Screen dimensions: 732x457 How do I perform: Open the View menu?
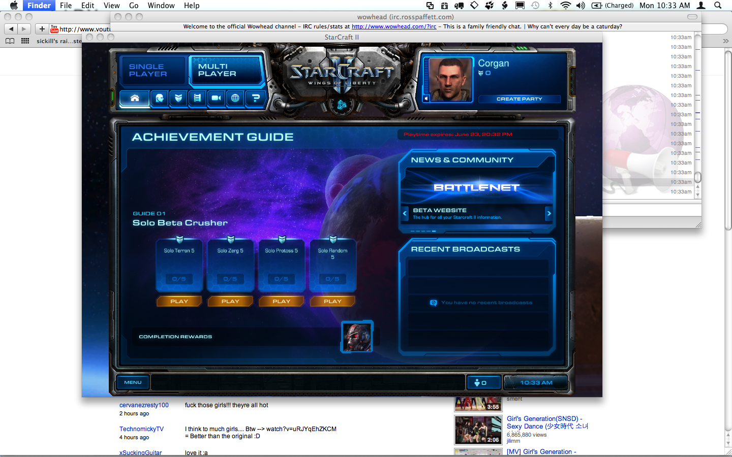tap(112, 6)
